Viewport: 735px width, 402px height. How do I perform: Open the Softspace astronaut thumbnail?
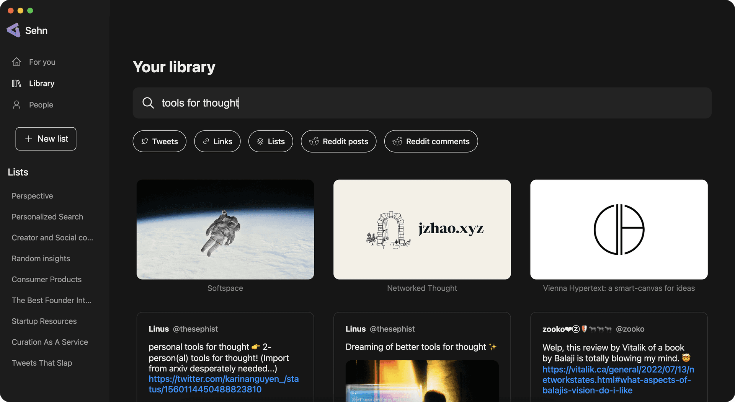[x=225, y=229]
